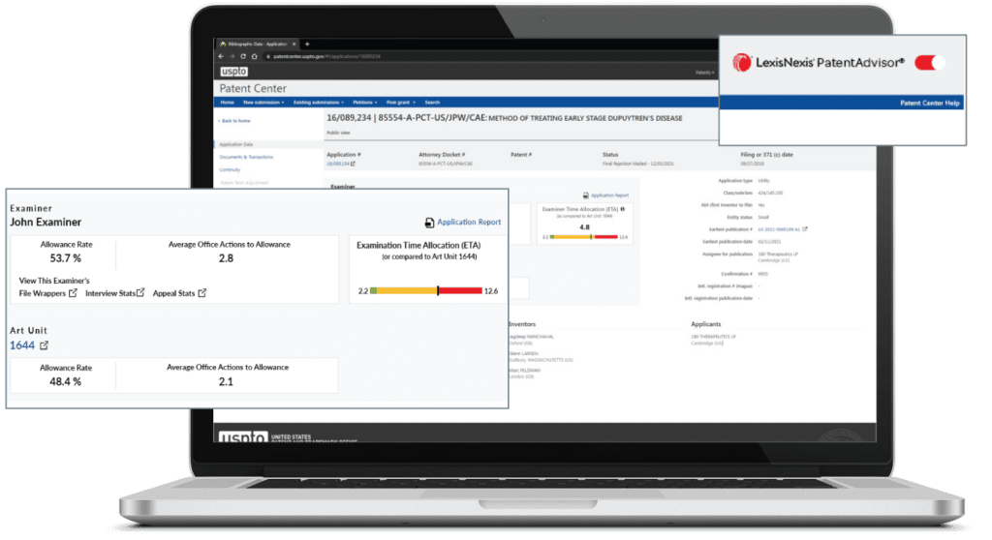Click the Inventors heading

click(x=522, y=324)
